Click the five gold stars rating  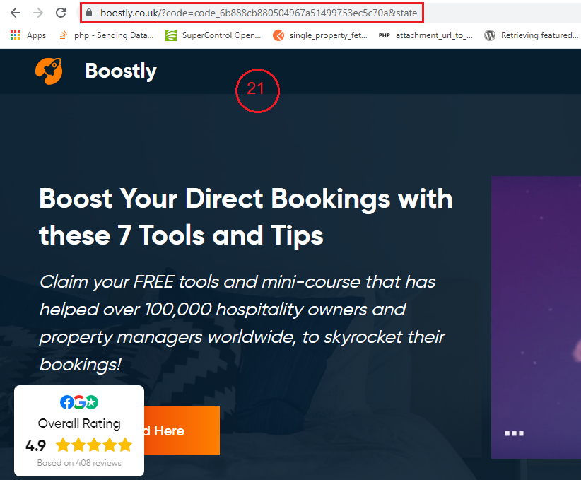94,445
